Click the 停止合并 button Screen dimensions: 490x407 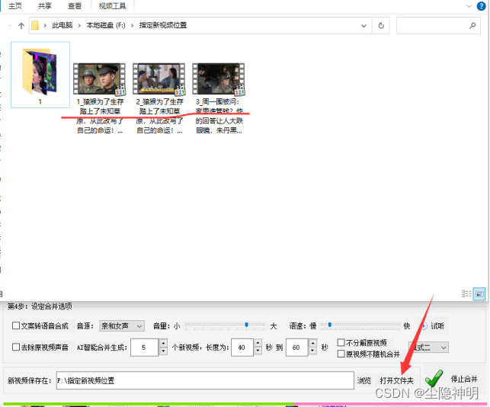[x=464, y=379]
